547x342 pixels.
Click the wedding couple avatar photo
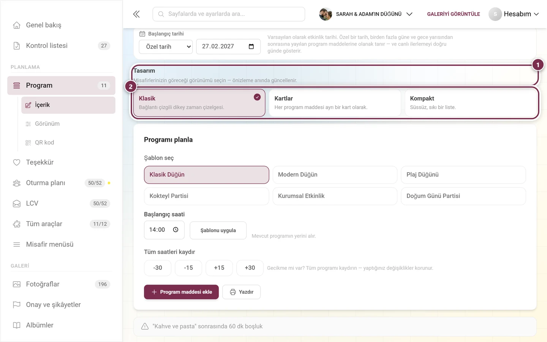tap(326, 14)
